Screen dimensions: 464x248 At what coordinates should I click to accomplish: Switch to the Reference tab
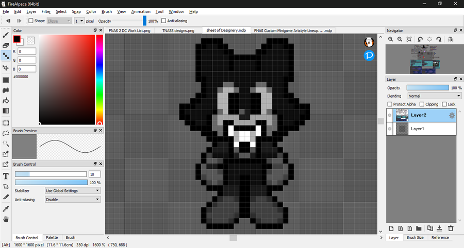(x=440, y=237)
